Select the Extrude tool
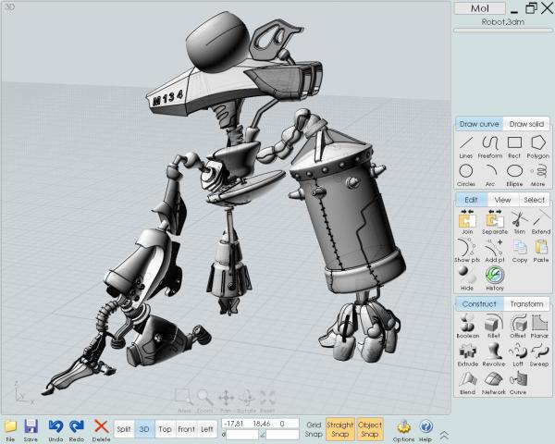The image size is (555, 444). (467, 355)
